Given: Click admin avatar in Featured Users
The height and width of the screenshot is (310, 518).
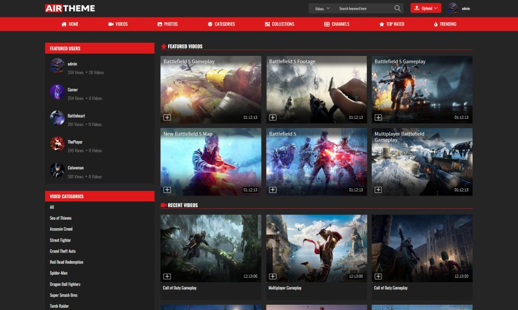Looking at the screenshot, I should (57, 66).
